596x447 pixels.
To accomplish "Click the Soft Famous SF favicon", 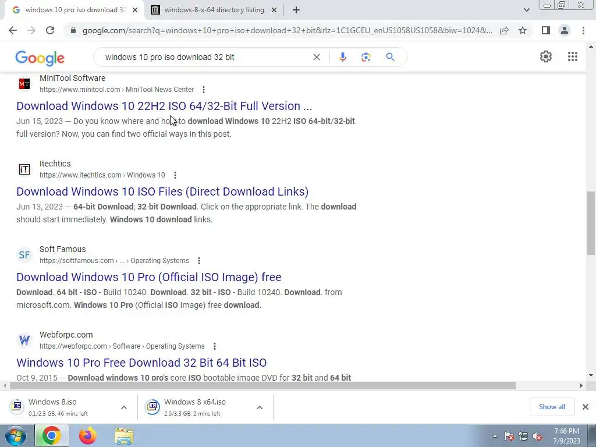I will 24,255.
